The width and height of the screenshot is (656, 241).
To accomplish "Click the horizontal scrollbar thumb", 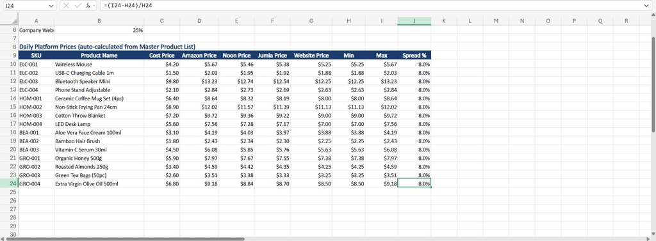I will pyautogui.click(x=125, y=239).
